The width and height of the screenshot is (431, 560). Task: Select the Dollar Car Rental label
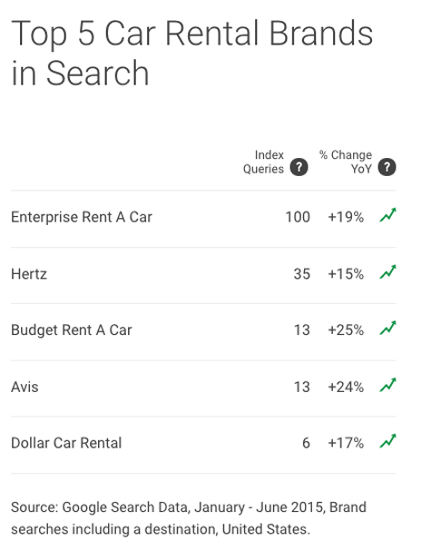66,443
